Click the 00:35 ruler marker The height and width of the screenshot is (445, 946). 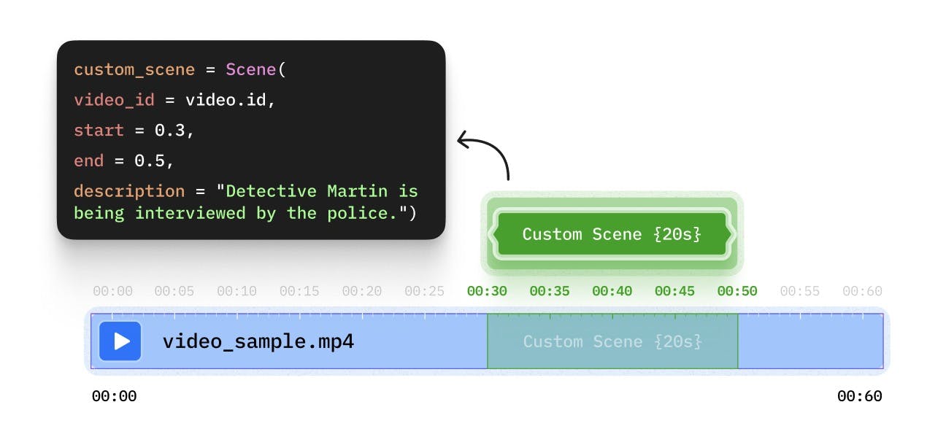[x=550, y=291]
